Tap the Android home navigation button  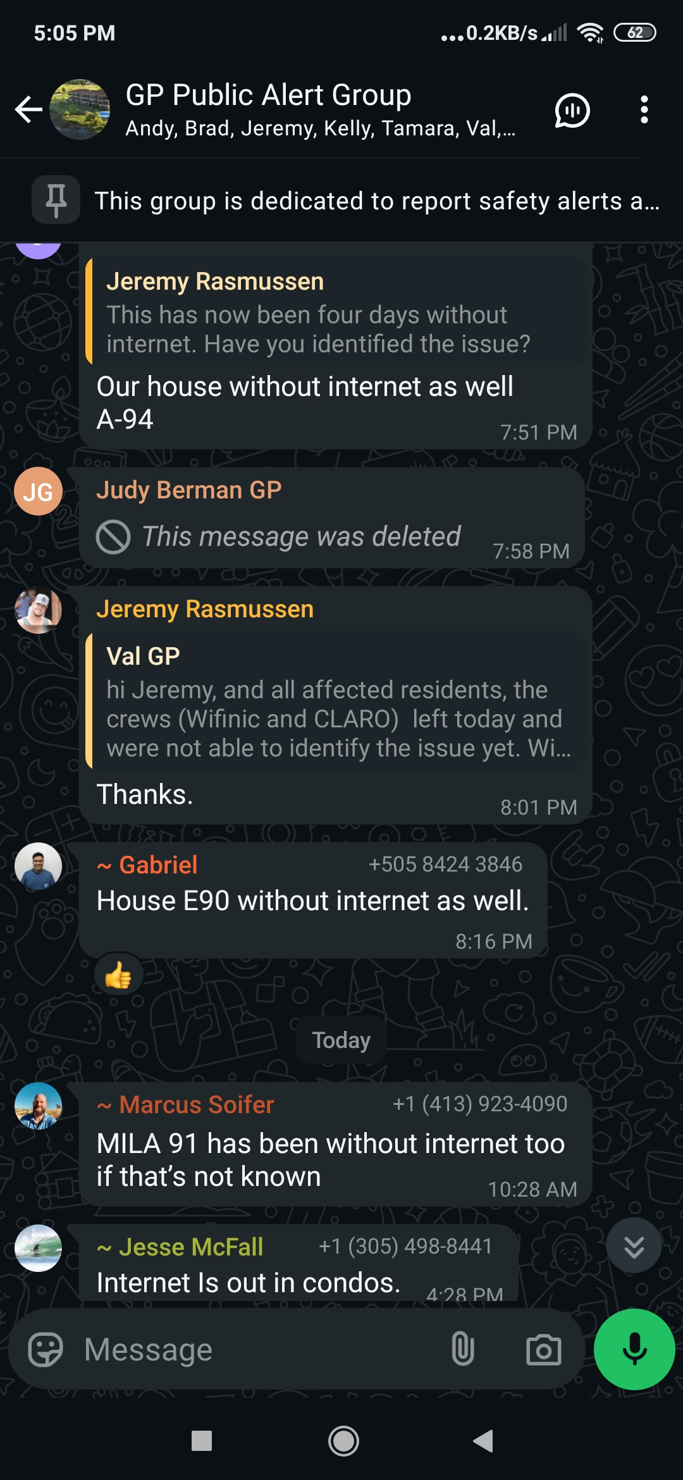[343, 1441]
